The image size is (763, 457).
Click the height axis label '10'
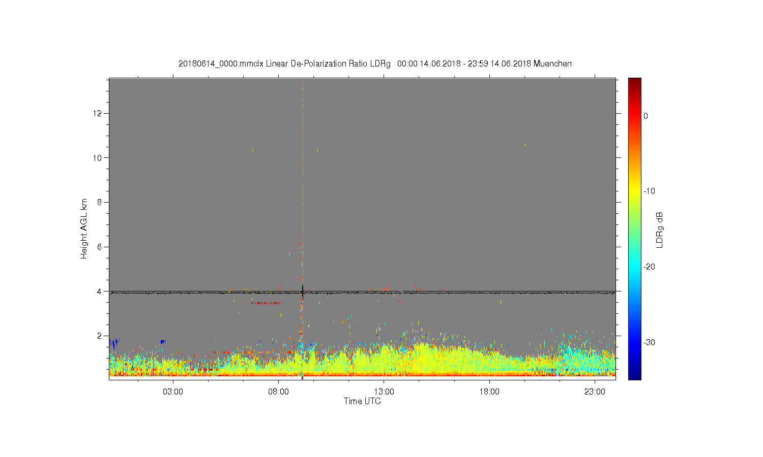point(98,157)
